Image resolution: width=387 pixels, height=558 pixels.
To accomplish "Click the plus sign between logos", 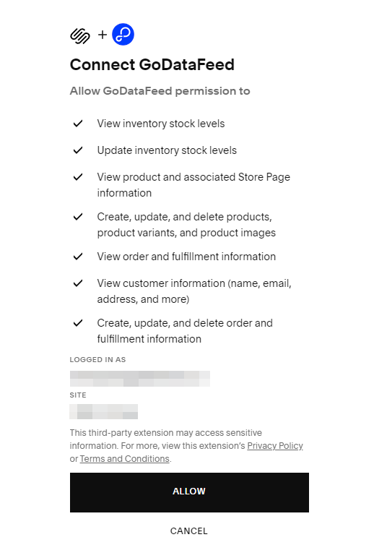I will click(x=103, y=35).
